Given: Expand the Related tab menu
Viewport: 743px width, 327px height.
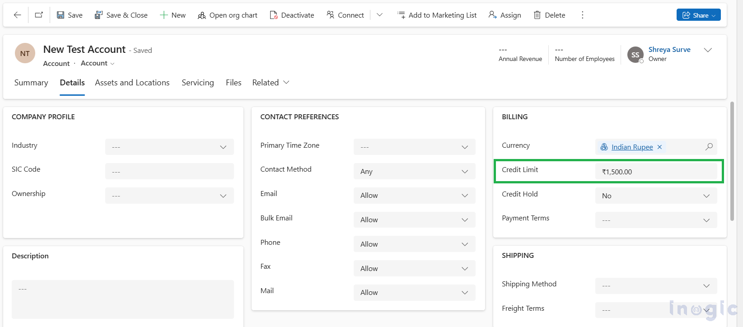Looking at the screenshot, I should click(x=271, y=83).
